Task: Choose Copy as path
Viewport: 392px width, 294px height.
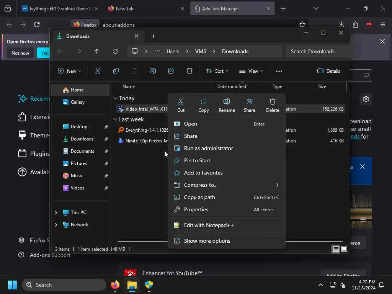Action: pos(227,197)
